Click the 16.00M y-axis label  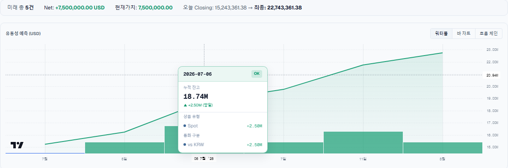492,135
